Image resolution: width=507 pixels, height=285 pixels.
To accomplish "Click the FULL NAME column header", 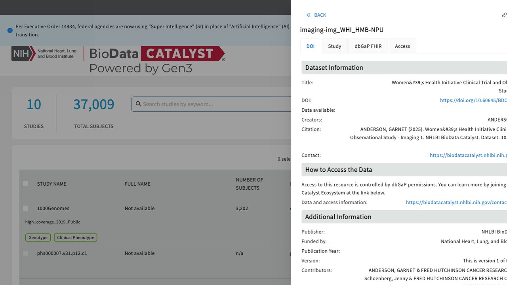I will point(138,184).
